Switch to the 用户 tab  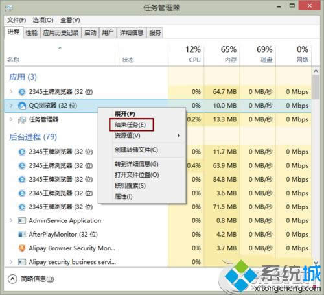click(108, 33)
